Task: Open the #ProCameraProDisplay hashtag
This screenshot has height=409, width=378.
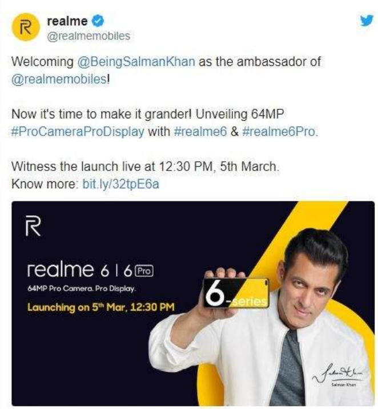Action: click(78, 130)
